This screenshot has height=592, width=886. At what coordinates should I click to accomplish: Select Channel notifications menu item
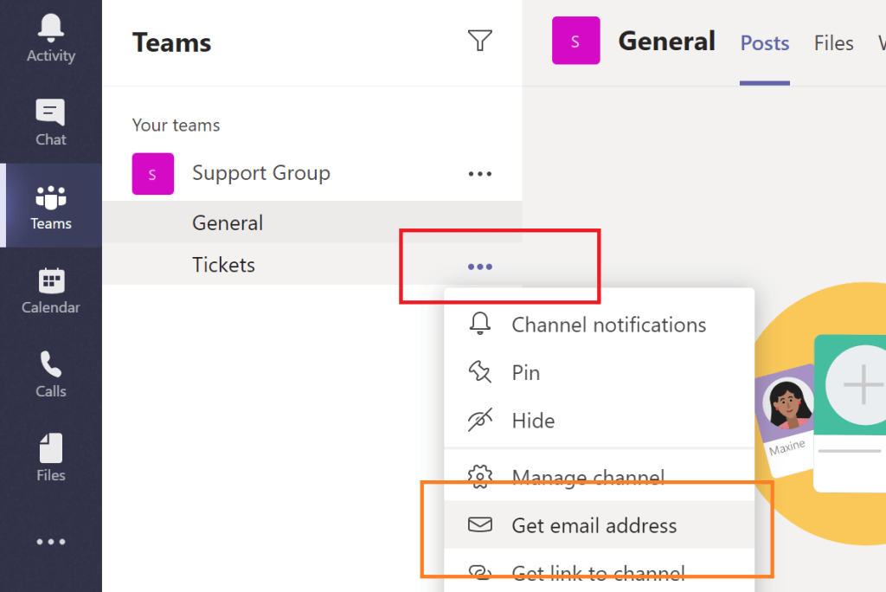pyautogui.click(x=608, y=325)
